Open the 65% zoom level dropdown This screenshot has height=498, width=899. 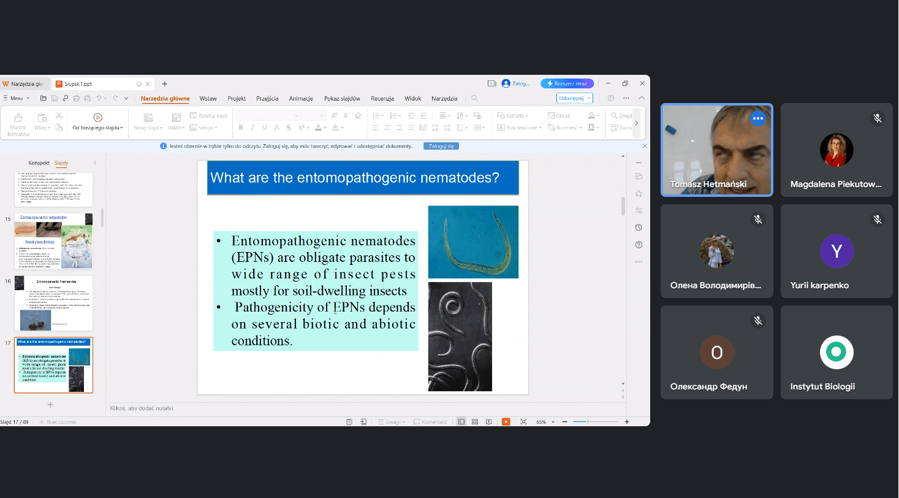pos(545,422)
